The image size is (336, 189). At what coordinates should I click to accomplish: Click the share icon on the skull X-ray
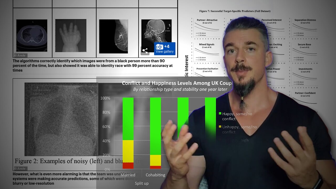click(145, 50)
